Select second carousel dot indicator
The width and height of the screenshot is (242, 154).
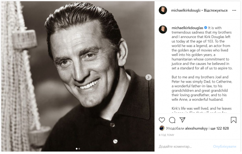pyautogui.click(x=79, y=149)
